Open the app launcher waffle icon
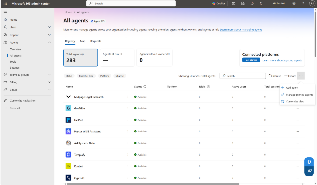This screenshot has width=317, height=185. 5,3
